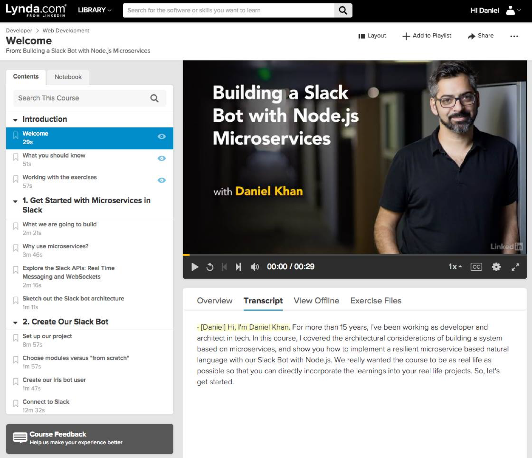Screen dimensions: 532x458
Task: Collapse Get Started with Microservices in Slack section
Action: [x=15, y=202]
